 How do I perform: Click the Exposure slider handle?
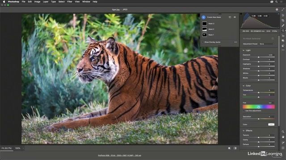click(x=259, y=57)
